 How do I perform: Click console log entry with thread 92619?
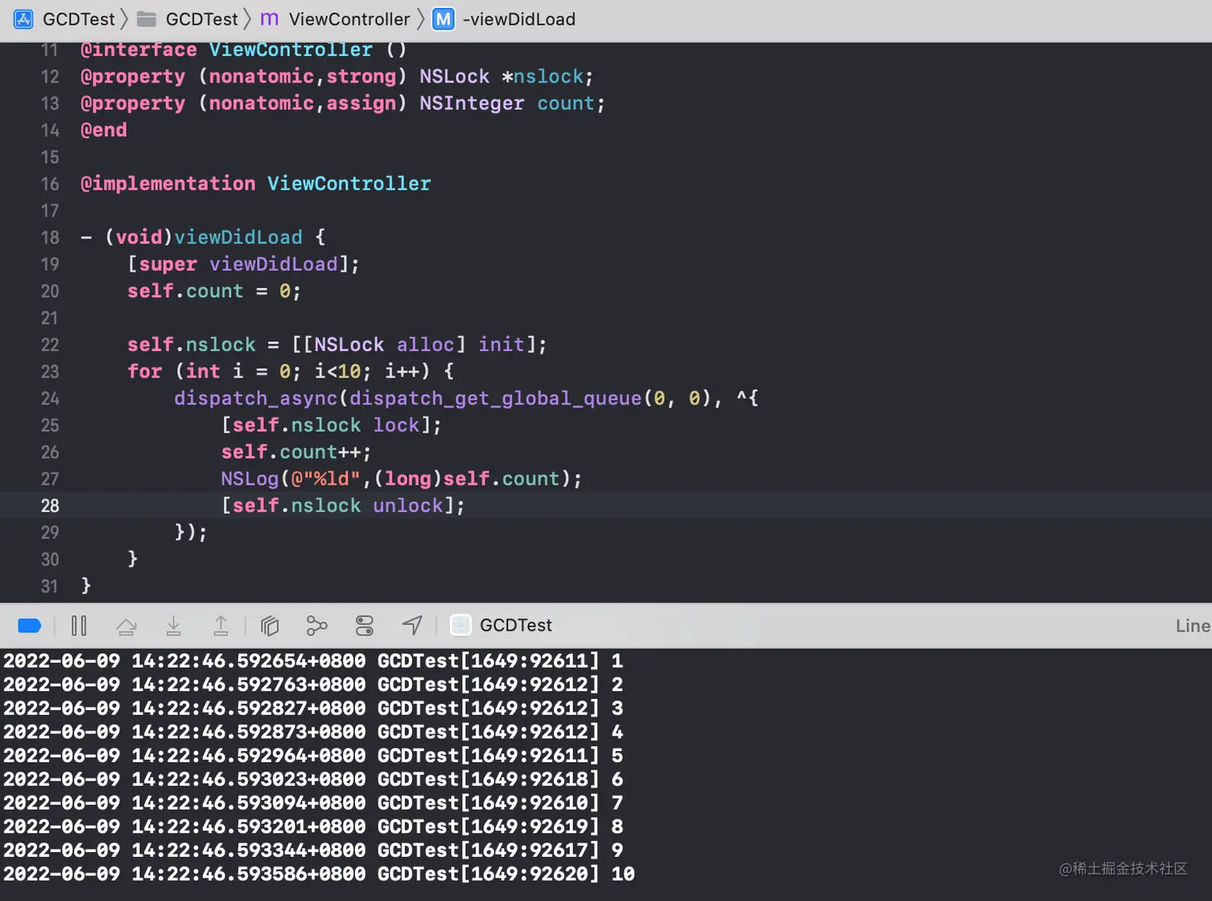pyautogui.click(x=313, y=826)
